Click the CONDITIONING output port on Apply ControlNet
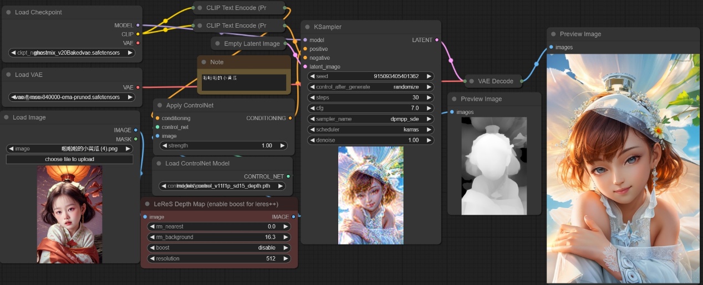This screenshot has width=703, height=285. point(291,118)
